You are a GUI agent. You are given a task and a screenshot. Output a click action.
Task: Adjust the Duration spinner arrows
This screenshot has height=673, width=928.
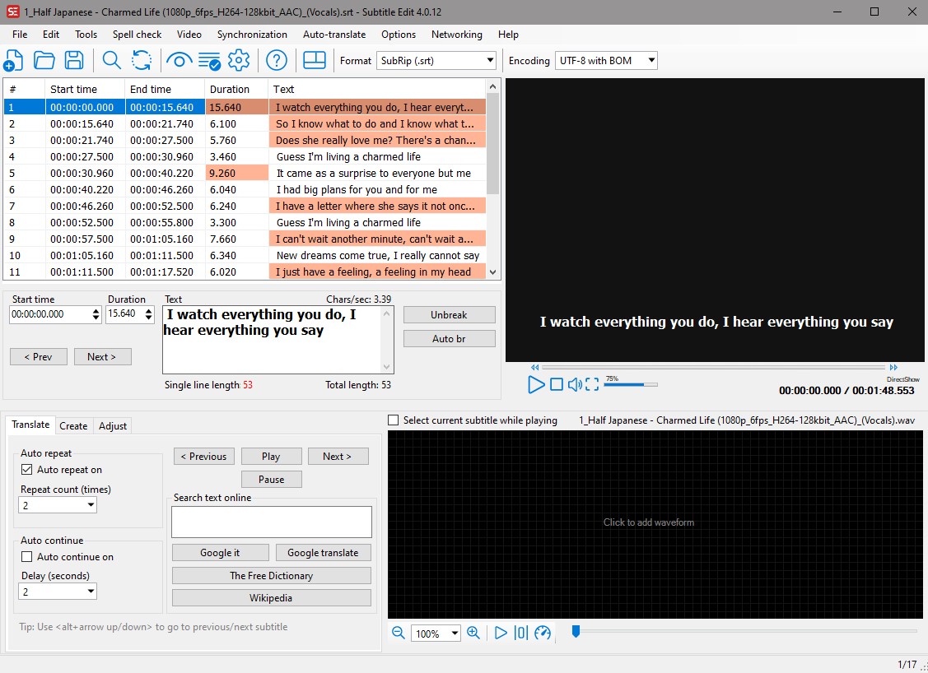148,314
